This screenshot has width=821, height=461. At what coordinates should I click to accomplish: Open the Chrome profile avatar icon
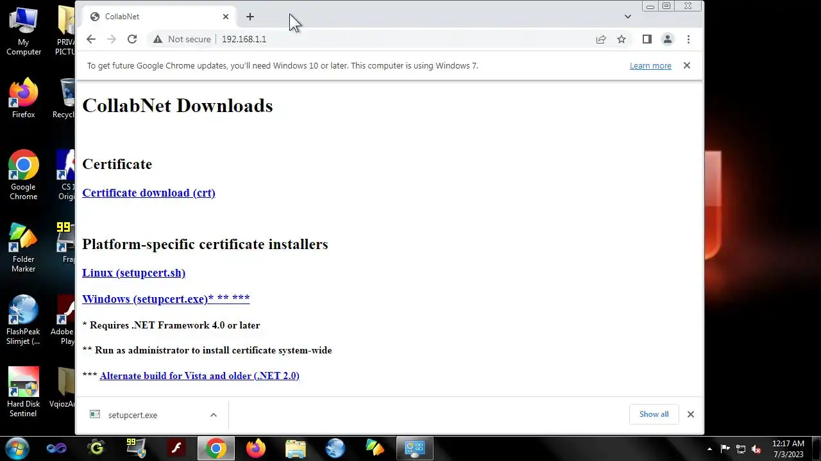668,39
